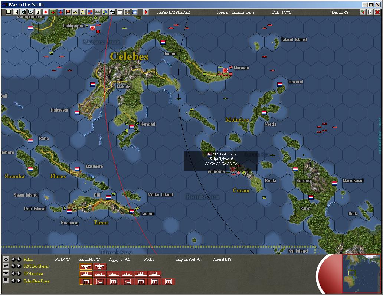The image size is (383, 295).
Task: Click the Dutch flag at Manokwari
Action: click(x=334, y=183)
